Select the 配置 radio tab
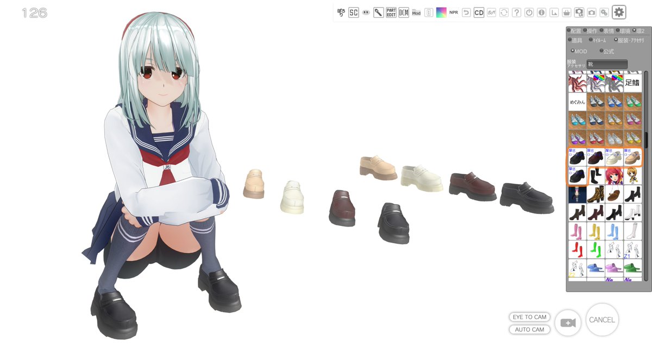652x347 pixels. tap(574, 31)
